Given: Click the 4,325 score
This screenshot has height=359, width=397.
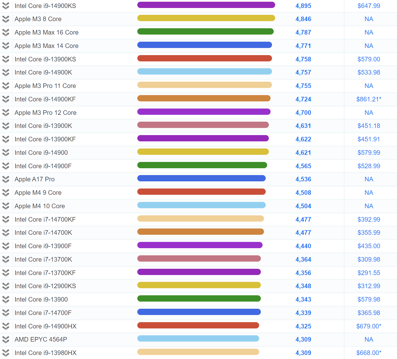Looking at the screenshot, I should [303, 326].
